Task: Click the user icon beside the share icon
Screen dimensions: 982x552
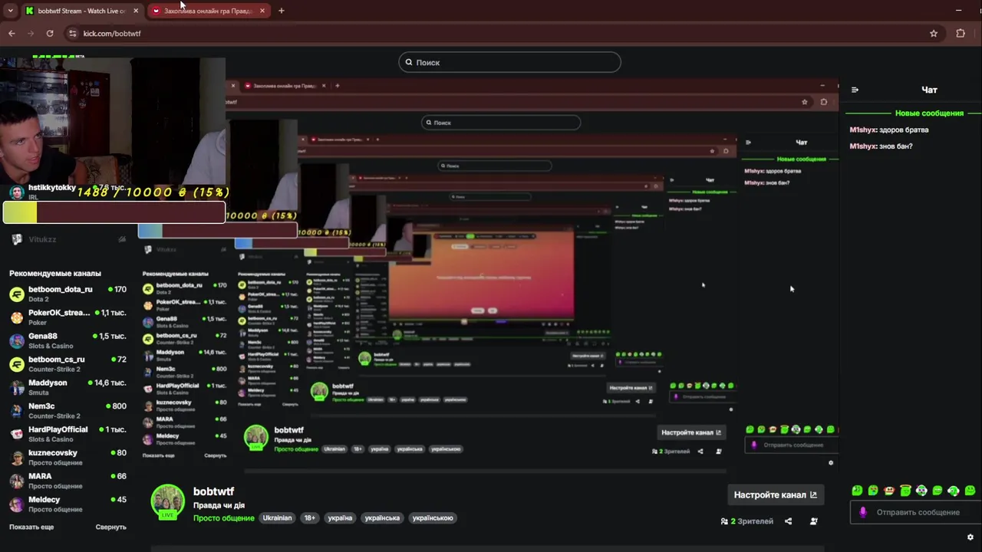Action: pos(814,521)
